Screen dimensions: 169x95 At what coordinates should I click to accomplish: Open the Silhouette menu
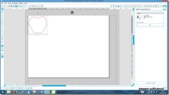(x=15, y=3)
